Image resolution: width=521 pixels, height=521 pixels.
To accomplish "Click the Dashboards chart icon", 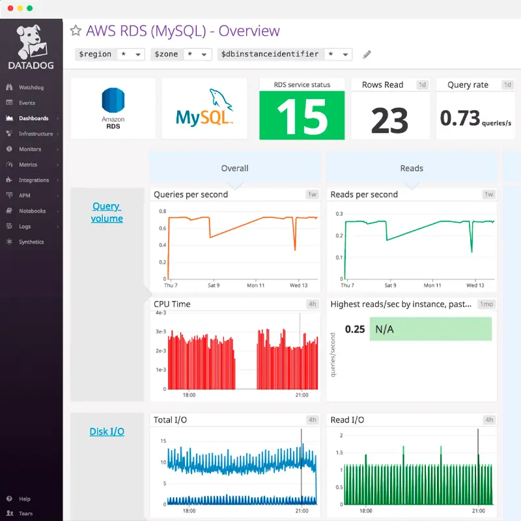I will point(9,118).
